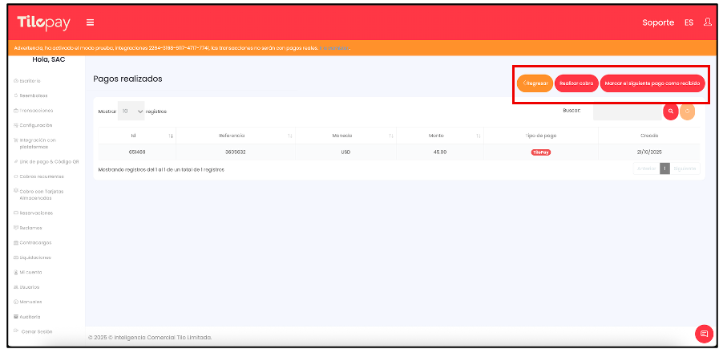Image resolution: width=723 pixels, height=353 pixels.
Task: Open the ES language selector
Action: 689,22
